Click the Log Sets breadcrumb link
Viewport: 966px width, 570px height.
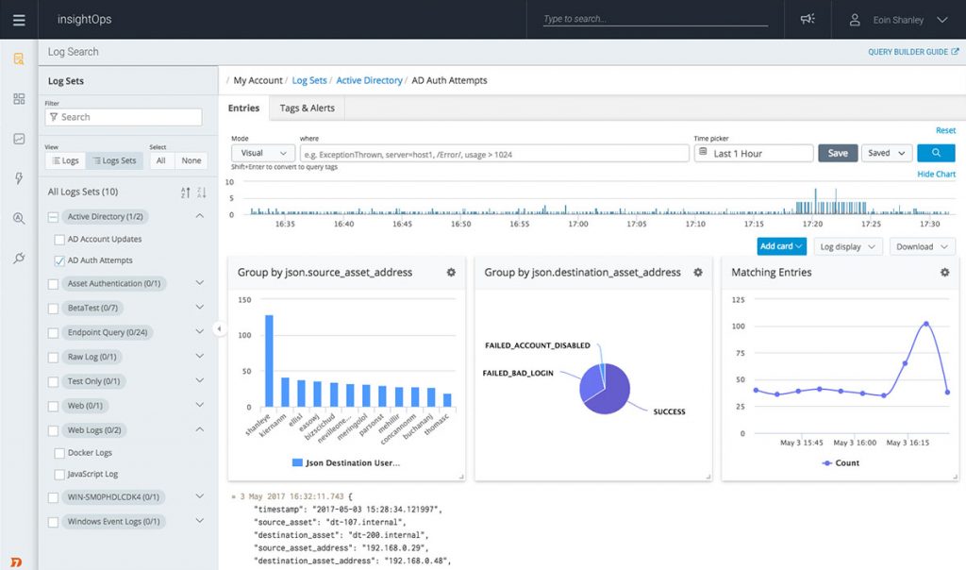309,80
